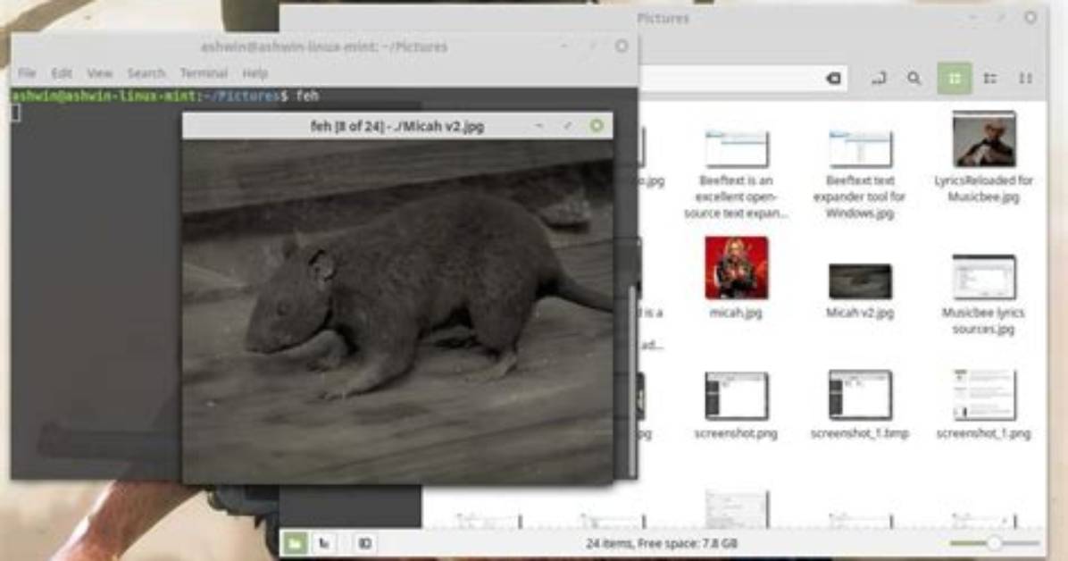1068x561 pixels.
Task: Minimize the feh image viewer window
Action: click(538, 125)
